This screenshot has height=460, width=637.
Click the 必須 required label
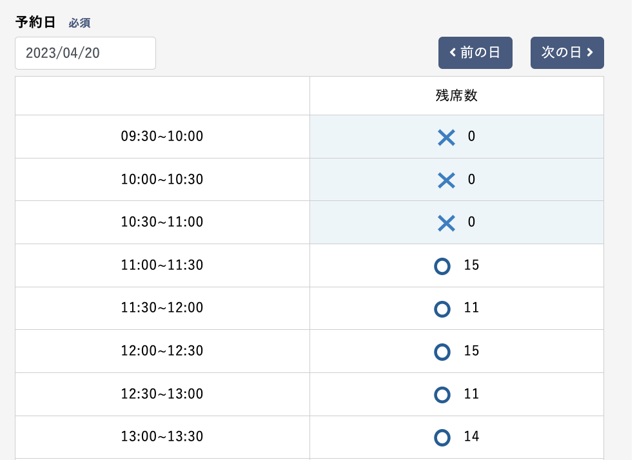[79, 23]
